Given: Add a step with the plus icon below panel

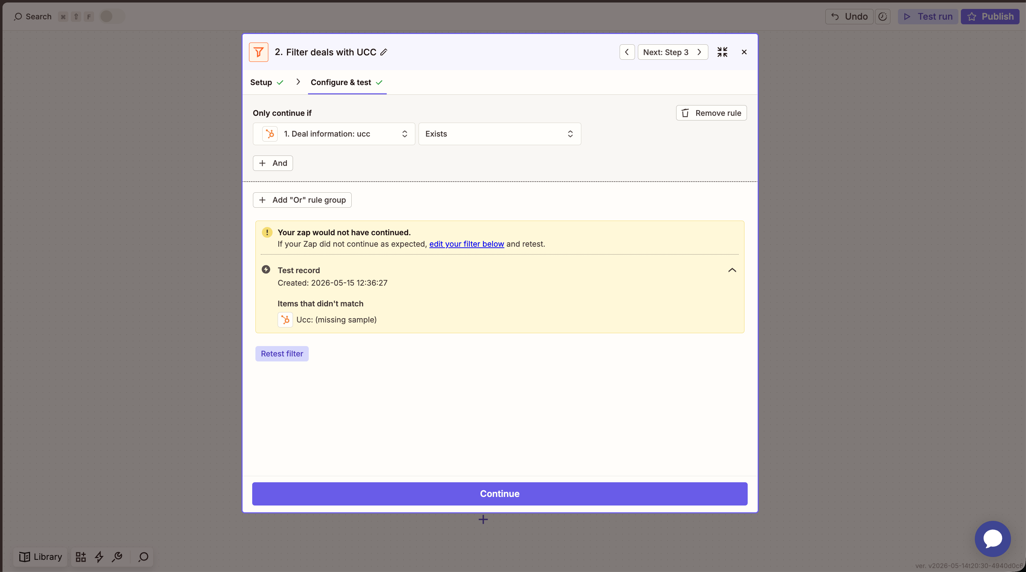Looking at the screenshot, I should (x=483, y=519).
